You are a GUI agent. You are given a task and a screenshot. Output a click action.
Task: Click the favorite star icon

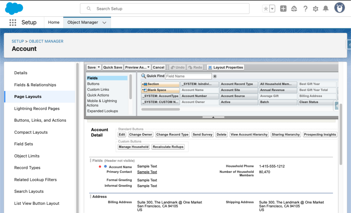(x=265, y=8)
